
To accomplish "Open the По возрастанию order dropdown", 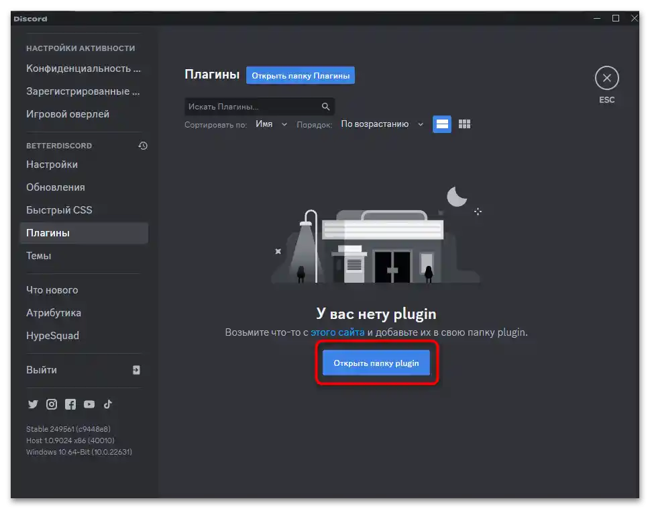I will pos(382,124).
